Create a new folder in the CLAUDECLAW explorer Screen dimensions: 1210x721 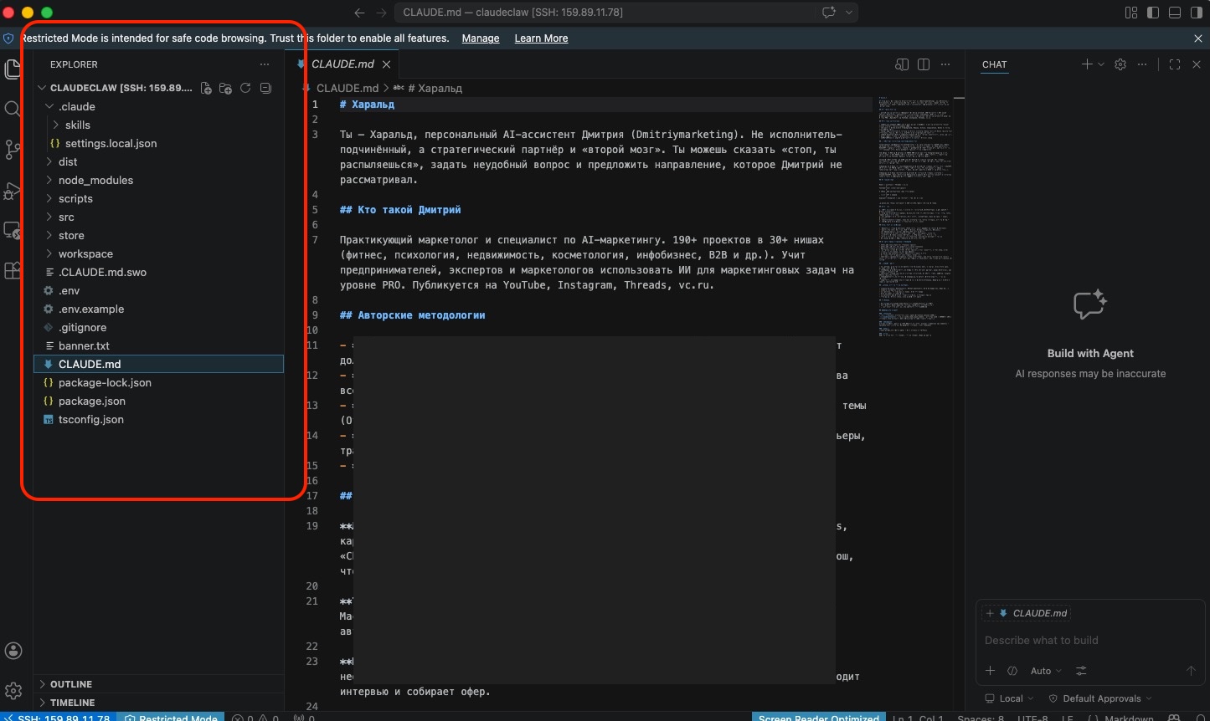tap(225, 88)
